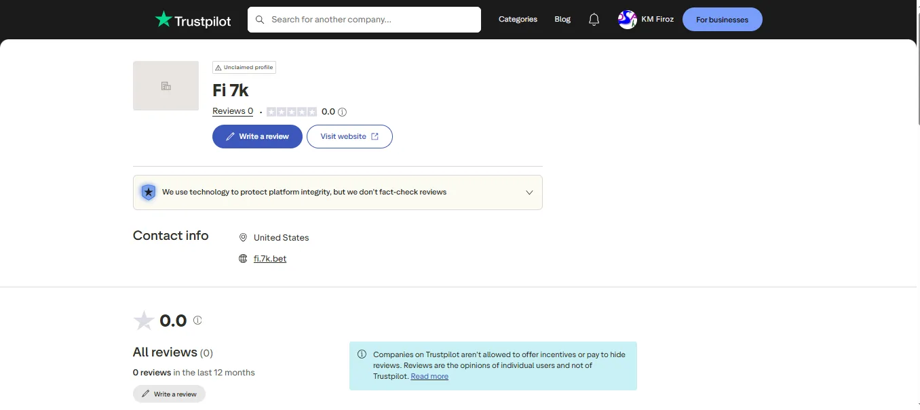
Task: Click the location pin icon
Action: [x=243, y=237]
